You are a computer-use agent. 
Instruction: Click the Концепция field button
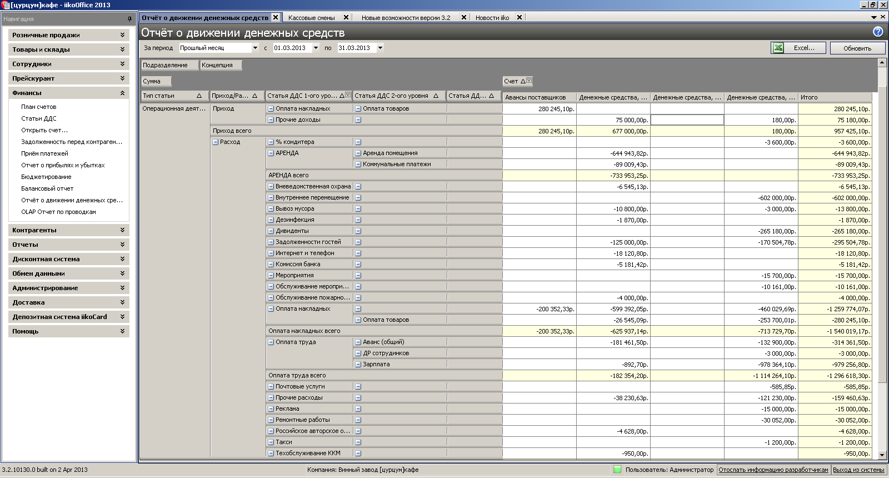(221, 65)
